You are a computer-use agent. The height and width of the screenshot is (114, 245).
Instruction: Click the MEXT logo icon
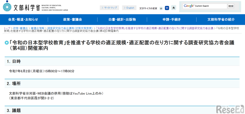(7, 6)
